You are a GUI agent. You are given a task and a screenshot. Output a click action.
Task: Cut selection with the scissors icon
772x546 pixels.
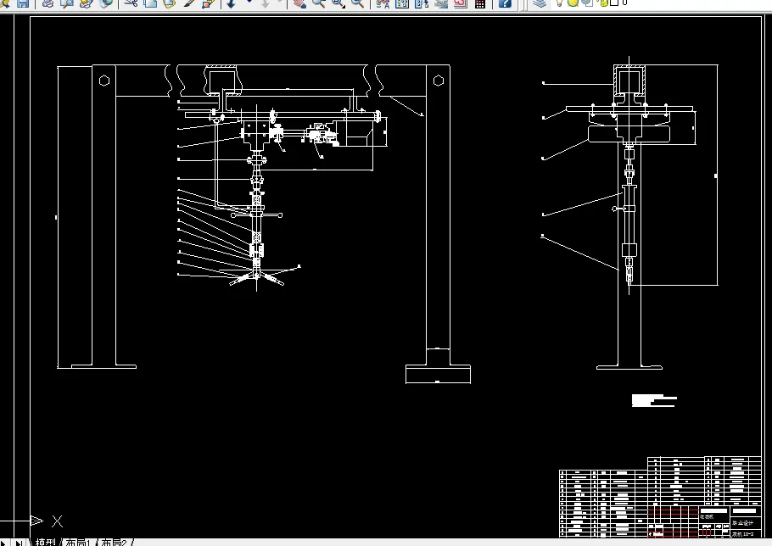click(131, 3)
